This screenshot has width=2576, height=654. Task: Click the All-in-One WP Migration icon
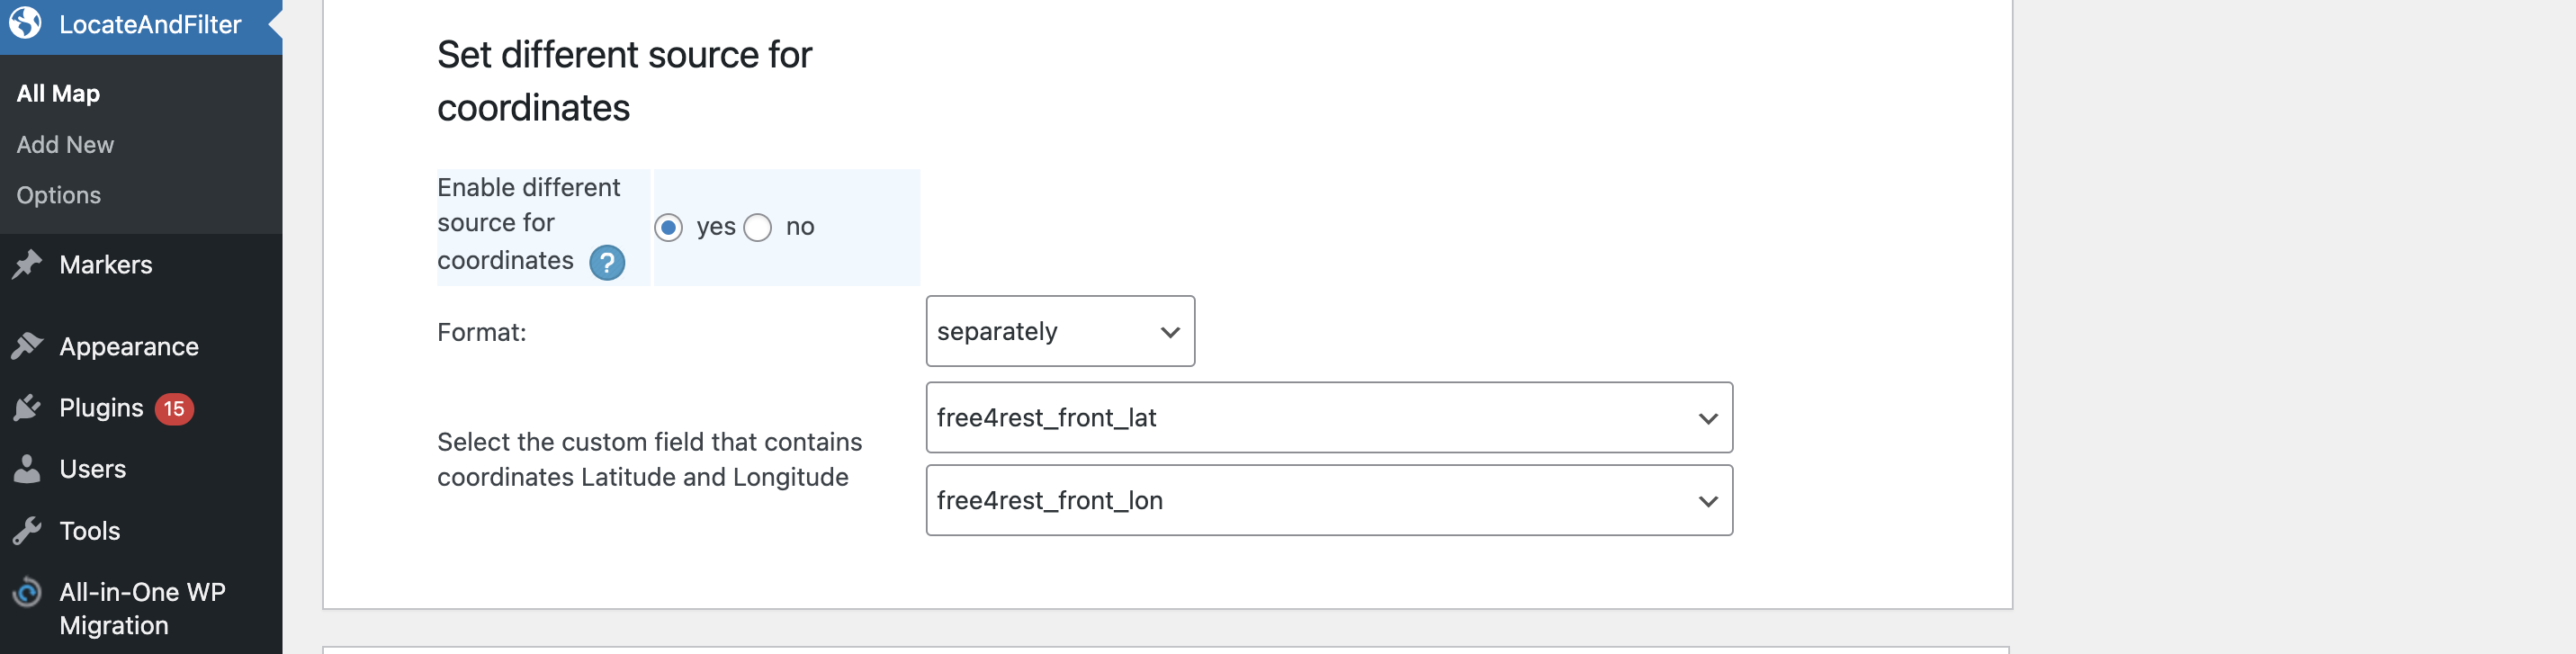[x=27, y=593]
